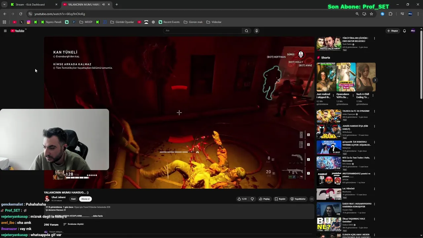423x238 pixels.
Task: Open Uhud Jabami channel avatar
Action: pos(47,199)
